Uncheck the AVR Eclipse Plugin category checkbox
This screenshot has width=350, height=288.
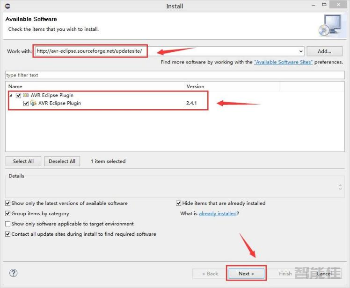pyautogui.click(x=18, y=95)
